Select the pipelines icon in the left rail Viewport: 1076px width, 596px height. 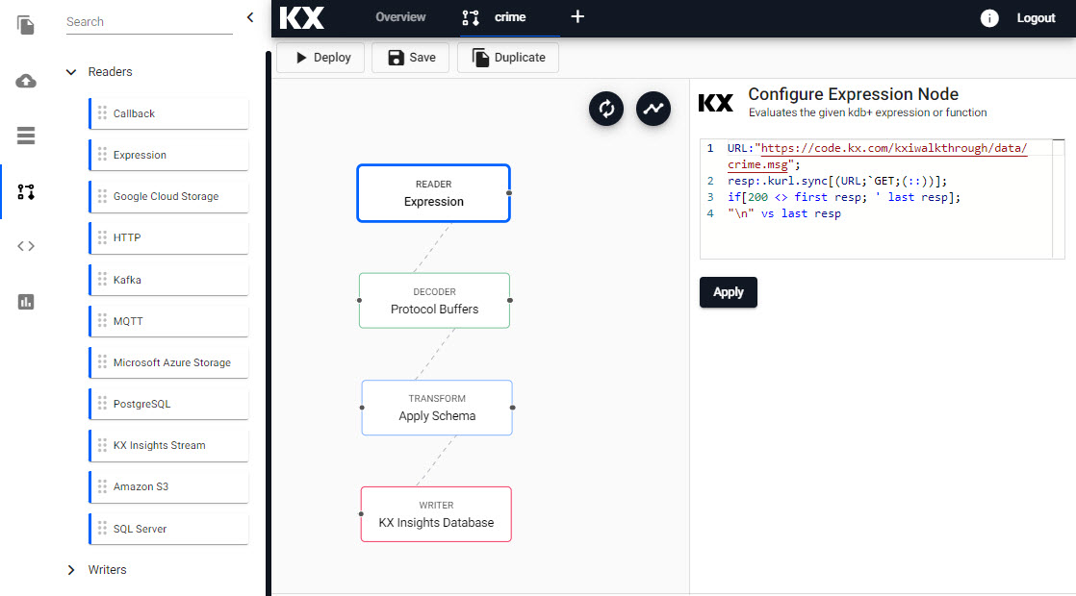pos(25,192)
